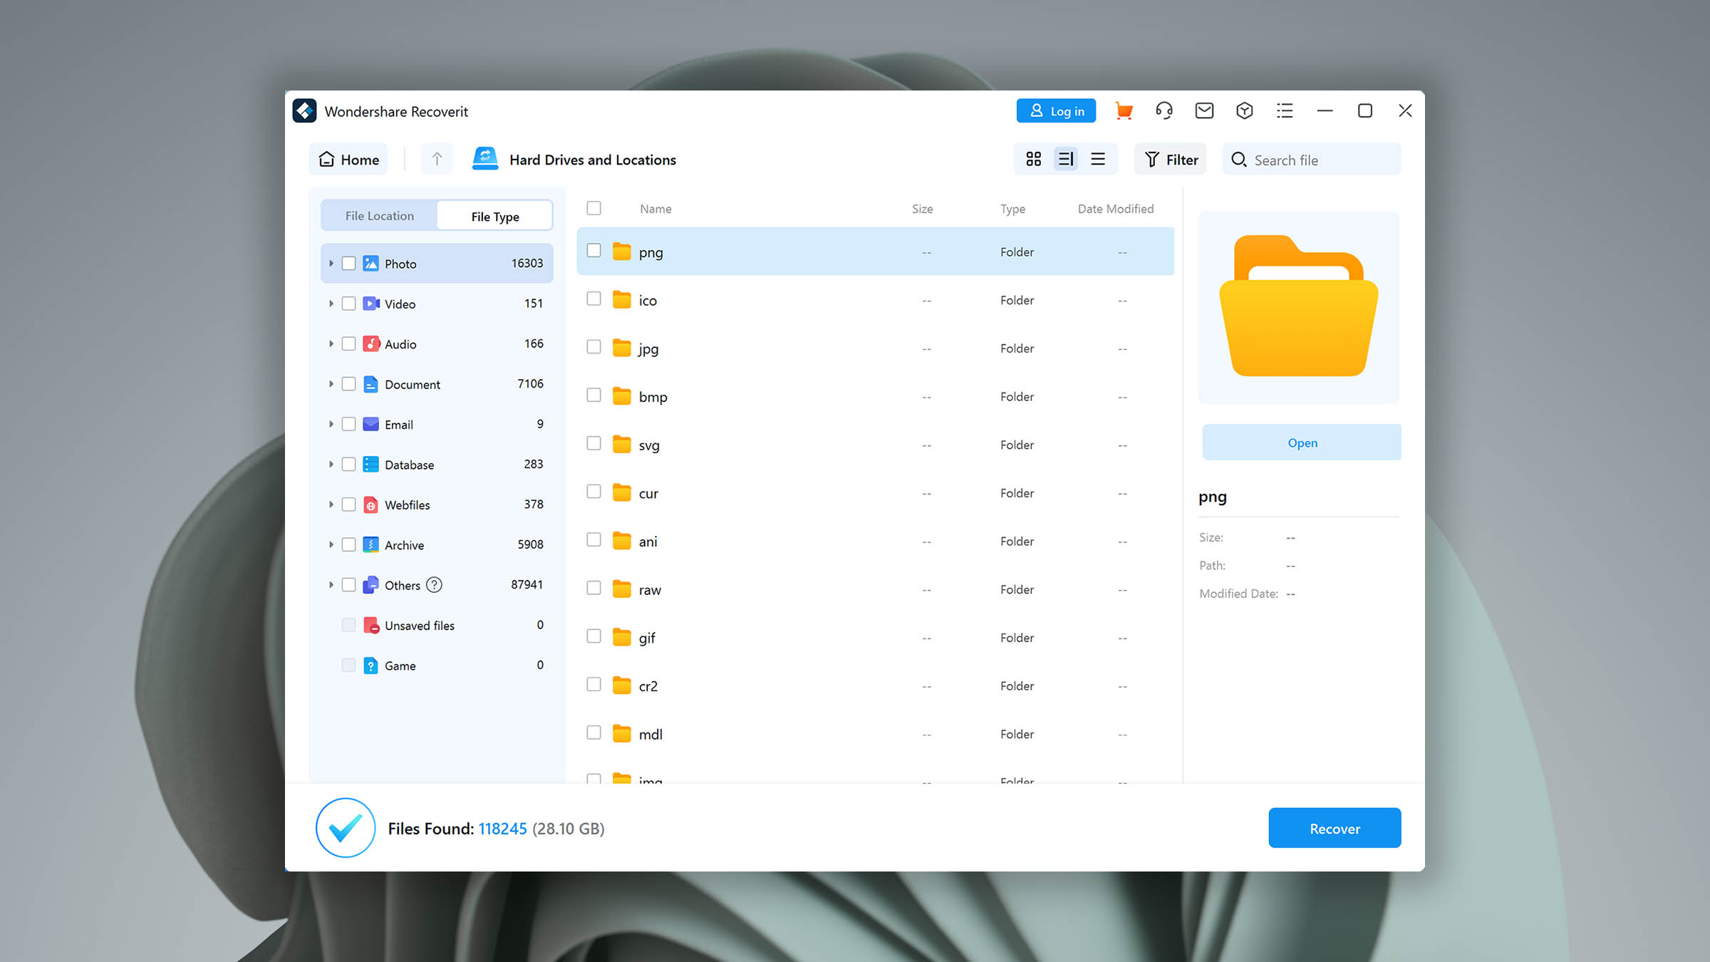Check the ico folder checkbox
The image size is (1710, 962).
tap(594, 299)
